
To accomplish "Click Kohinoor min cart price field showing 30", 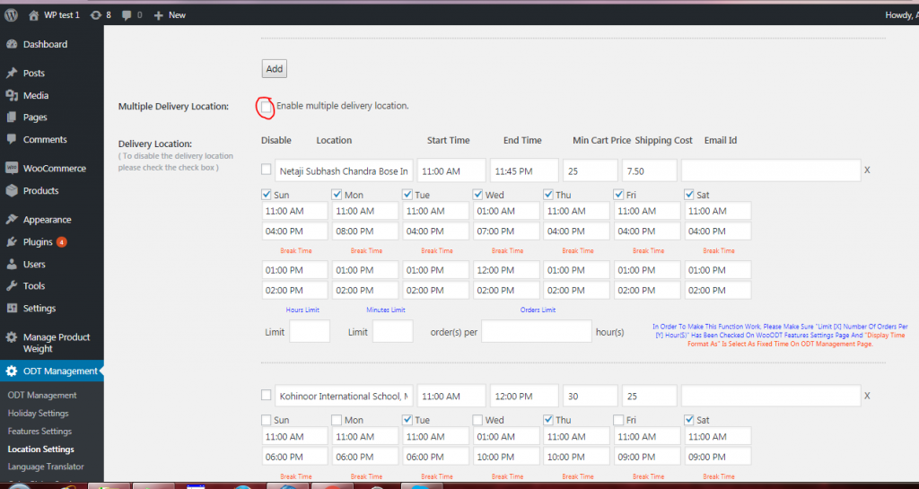I will point(591,396).
